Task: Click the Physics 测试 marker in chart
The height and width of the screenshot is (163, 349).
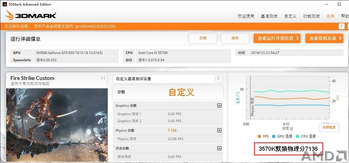Action: tap(252, 107)
